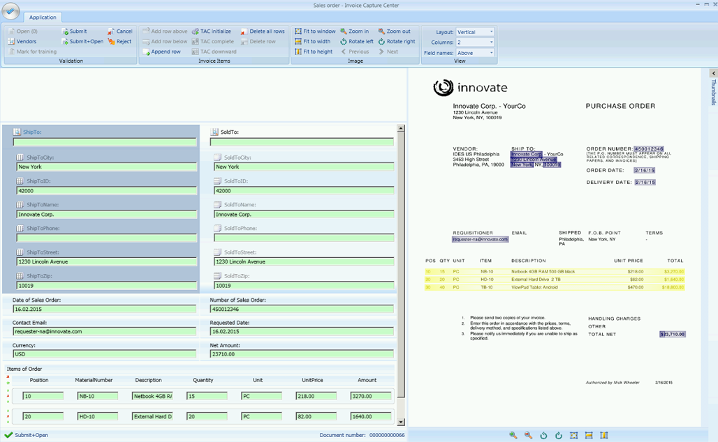This screenshot has width=718, height=442.
Task: Zoom out of the image
Action: pyautogui.click(x=394, y=31)
